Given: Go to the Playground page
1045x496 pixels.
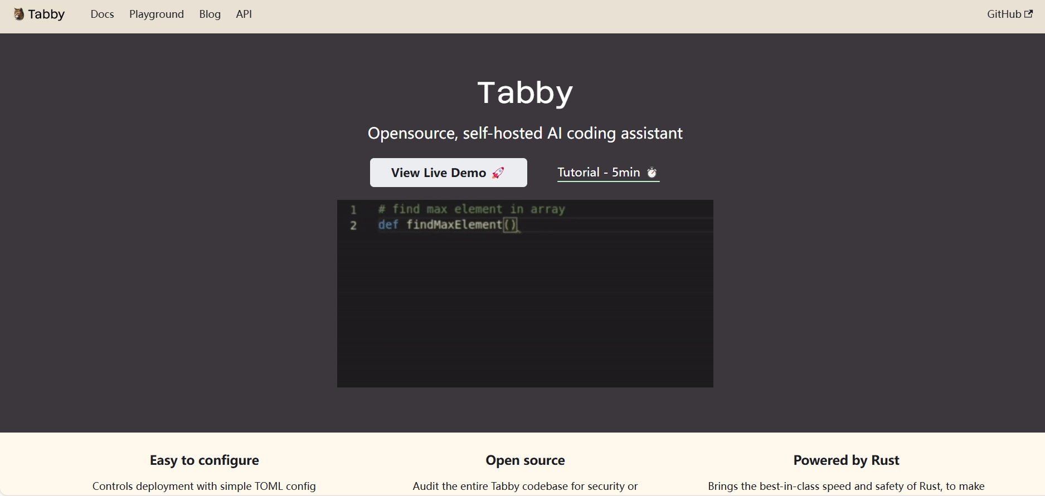Looking at the screenshot, I should 156,14.
